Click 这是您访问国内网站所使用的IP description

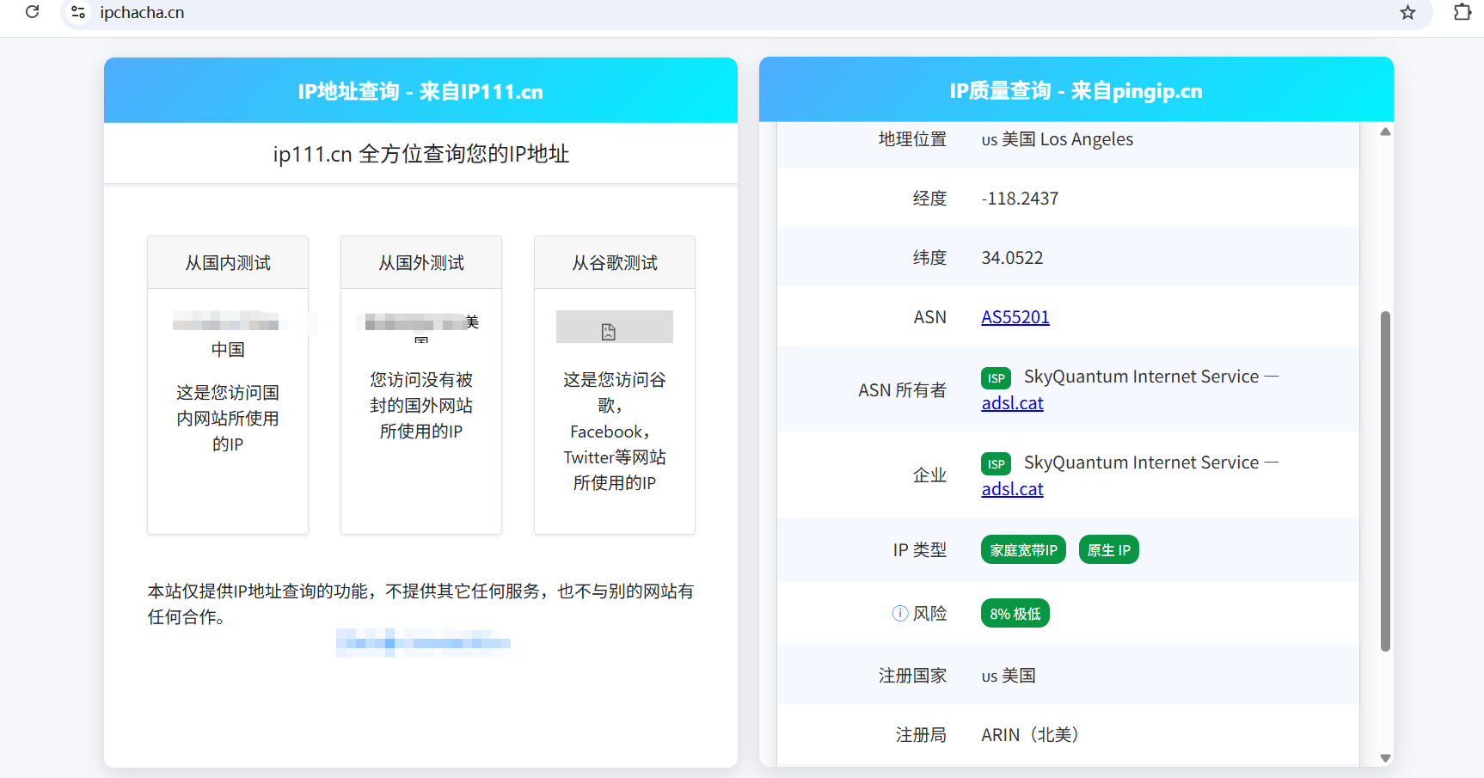coord(228,419)
